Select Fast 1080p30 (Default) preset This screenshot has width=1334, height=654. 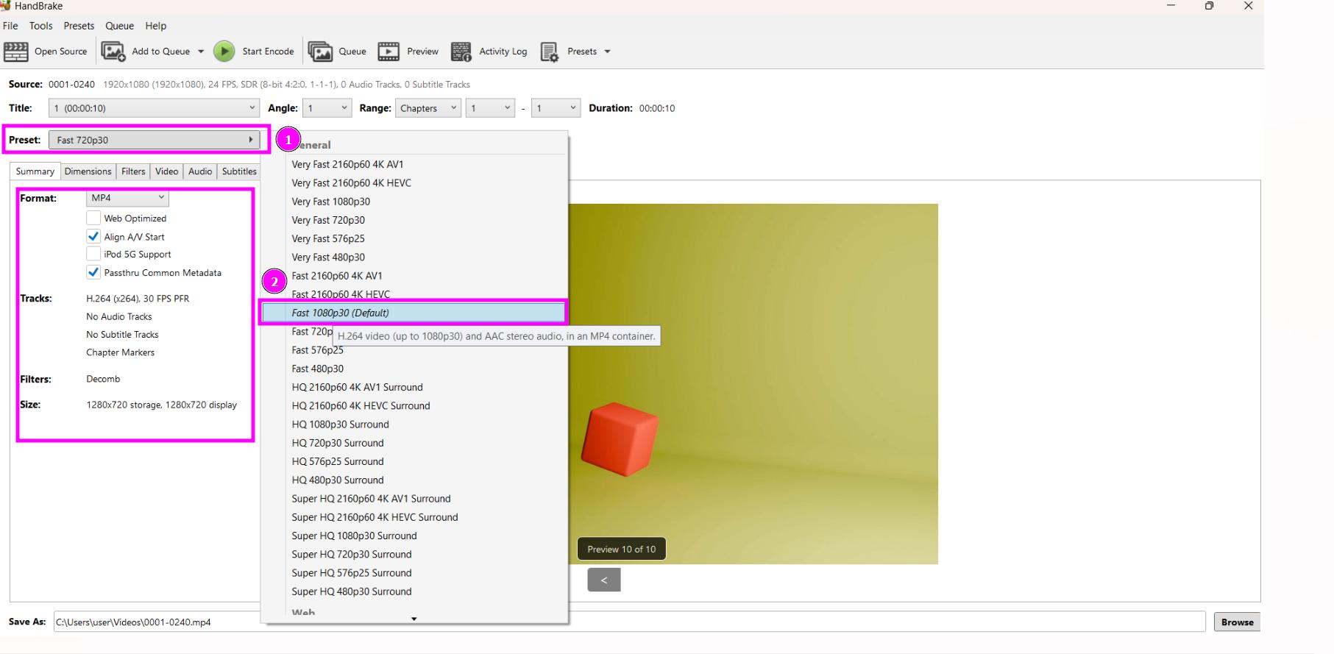point(414,313)
